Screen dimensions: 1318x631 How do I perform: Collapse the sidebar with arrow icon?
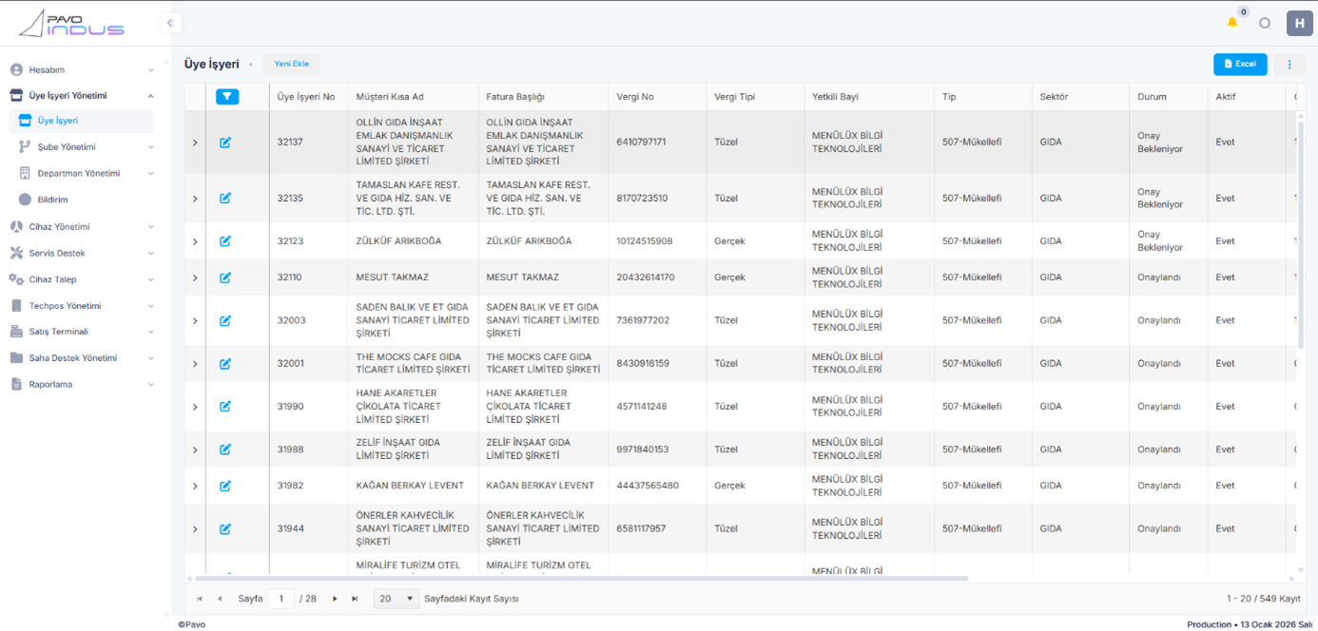(170, 23)
